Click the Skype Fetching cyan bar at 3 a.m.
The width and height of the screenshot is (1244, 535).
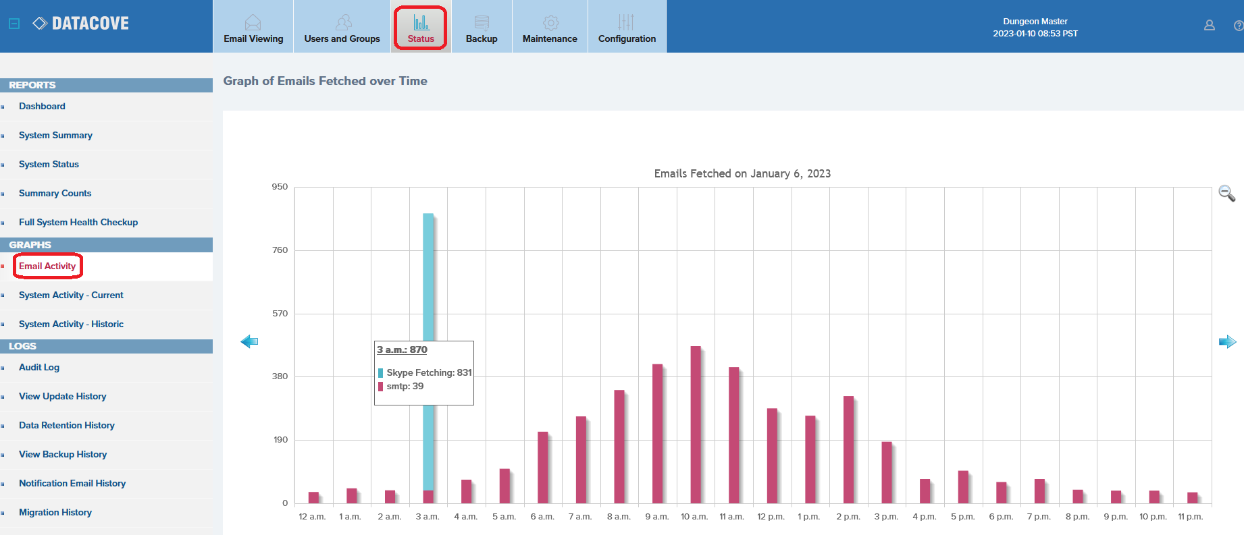coord(428,283)
